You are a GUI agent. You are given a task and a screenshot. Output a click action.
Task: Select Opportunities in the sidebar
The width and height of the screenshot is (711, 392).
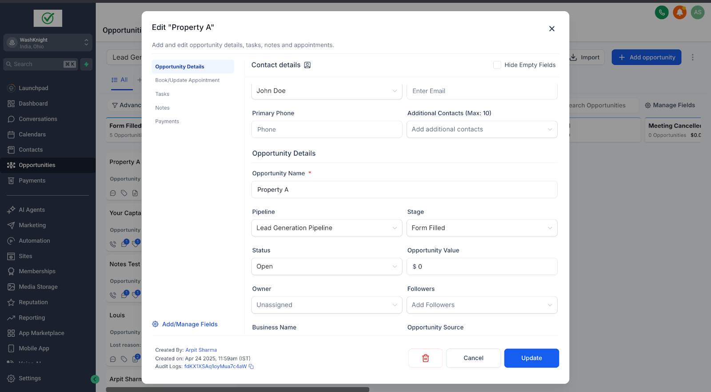pyautogui.click(x=48, y=165)
